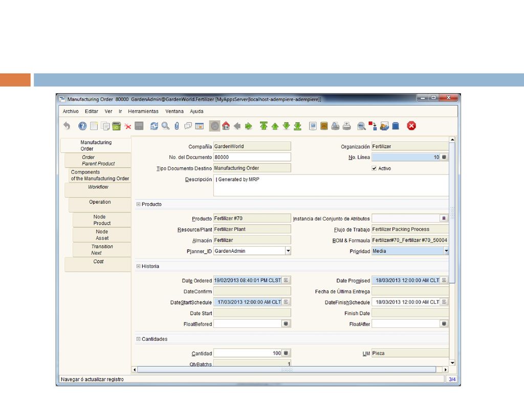Copy the record using the duplicate pages icon

click(105, 126)
